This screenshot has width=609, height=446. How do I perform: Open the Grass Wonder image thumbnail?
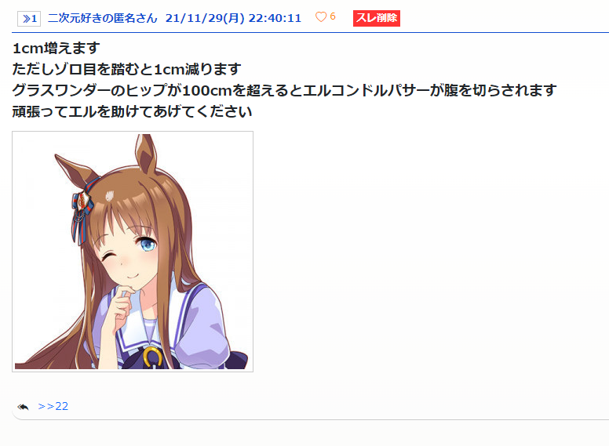(133, 252)
